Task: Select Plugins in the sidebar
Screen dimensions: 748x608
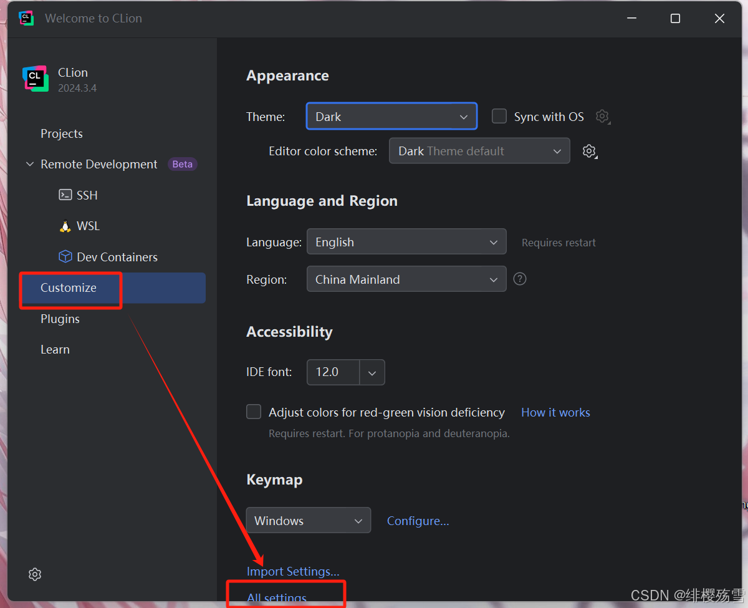Action: [60, 319]
